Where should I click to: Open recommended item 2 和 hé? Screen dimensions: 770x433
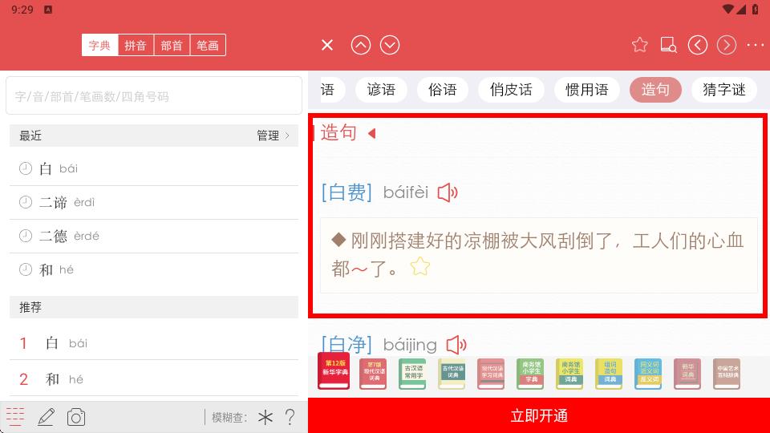(154, 379)
